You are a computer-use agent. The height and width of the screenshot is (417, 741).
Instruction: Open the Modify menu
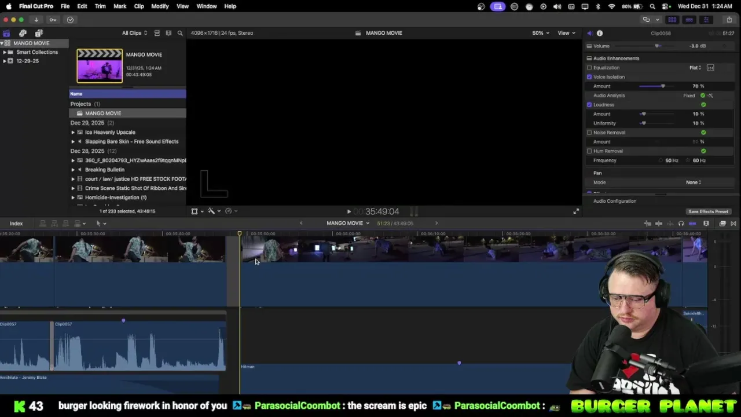click(x=160, y=6)
